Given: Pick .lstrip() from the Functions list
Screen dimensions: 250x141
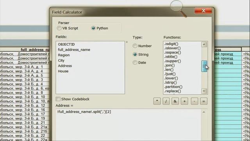Looking at the screenshot, I should pyautogui.click(x=170, y=83).
